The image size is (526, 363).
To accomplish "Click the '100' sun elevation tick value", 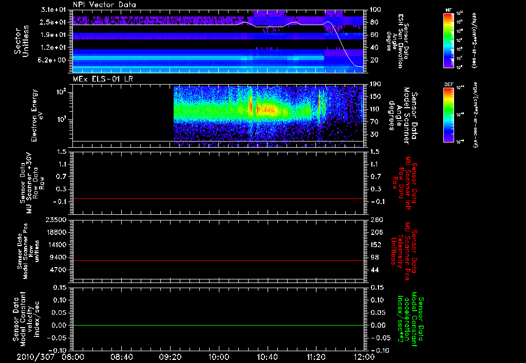I will (x=375, y=10).
